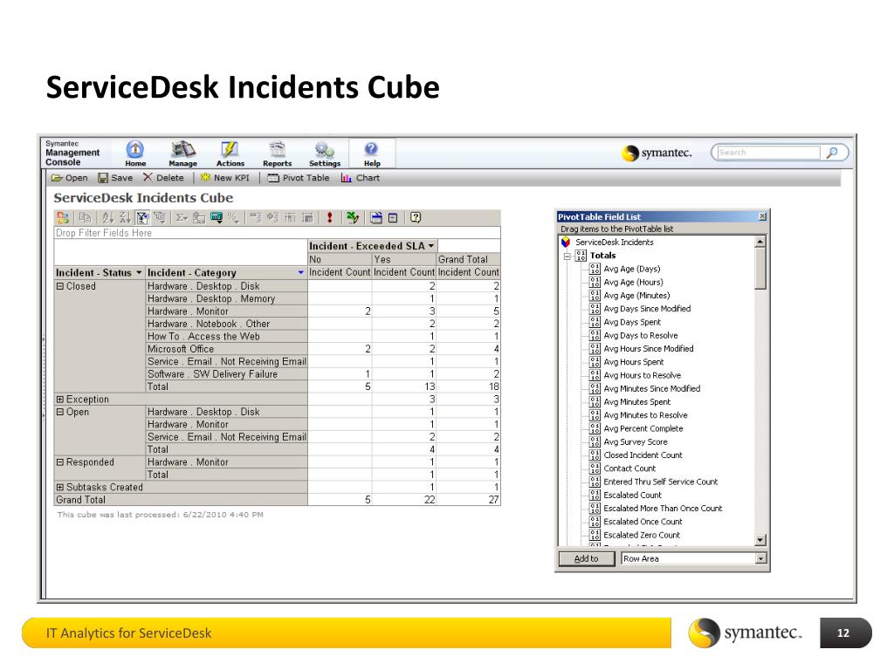894x670 pixels.
Task: Click the search magnifier icon
Action: [832, 152]
